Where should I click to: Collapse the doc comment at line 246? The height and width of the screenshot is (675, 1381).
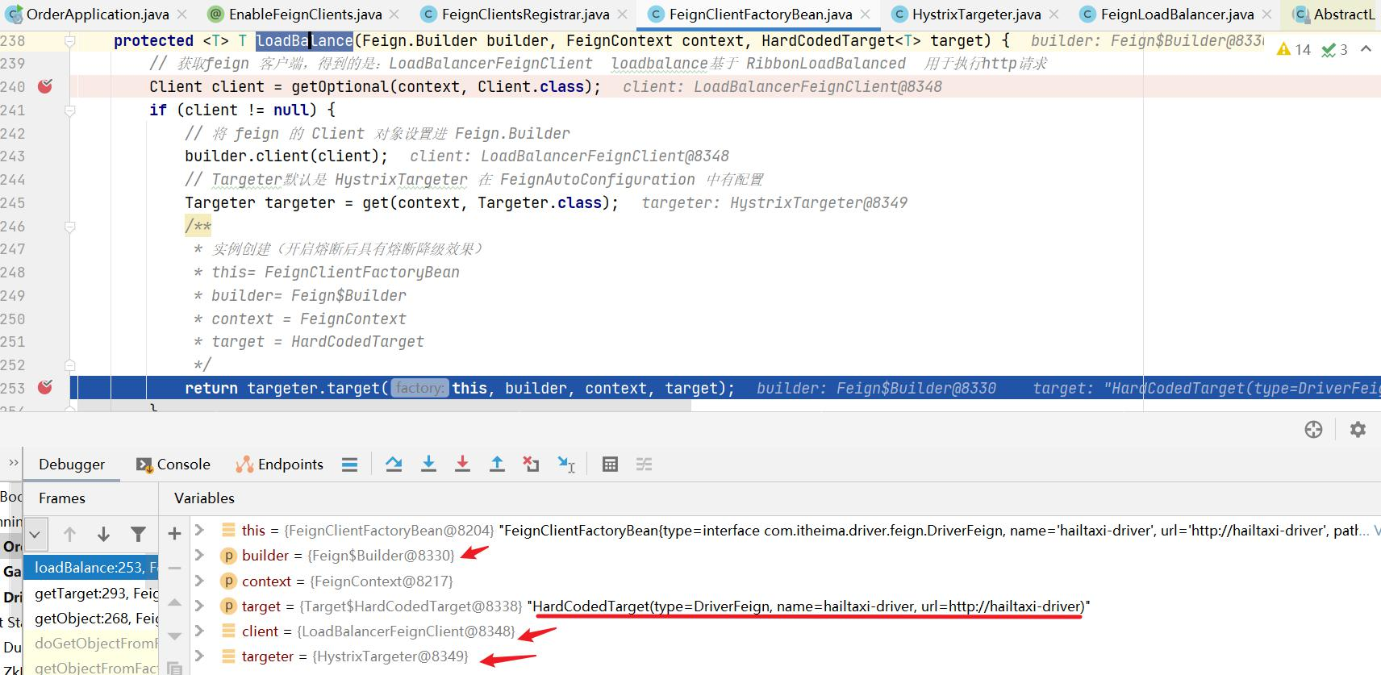(x=70, y=227)
